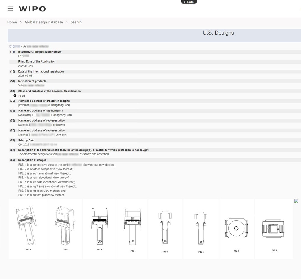Click the WIPO logo

click(33, 9)
